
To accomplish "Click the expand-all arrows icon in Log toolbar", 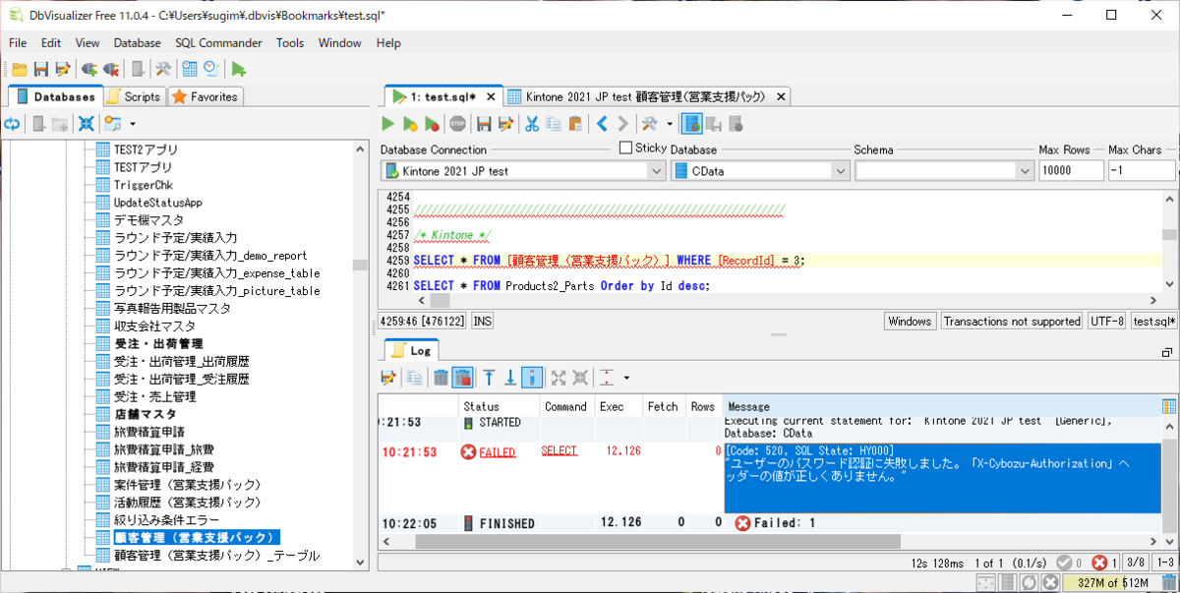I will point(559,377).
